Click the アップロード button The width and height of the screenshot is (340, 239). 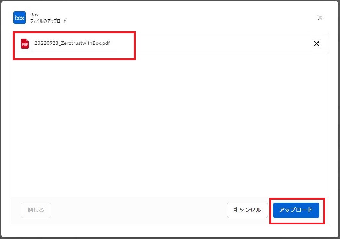click(x=296, y=210)
